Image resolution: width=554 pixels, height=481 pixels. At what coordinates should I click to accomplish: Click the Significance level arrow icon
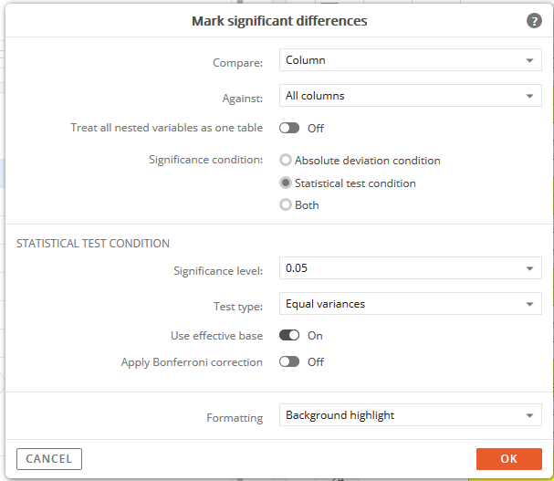(x=529, y=268)
